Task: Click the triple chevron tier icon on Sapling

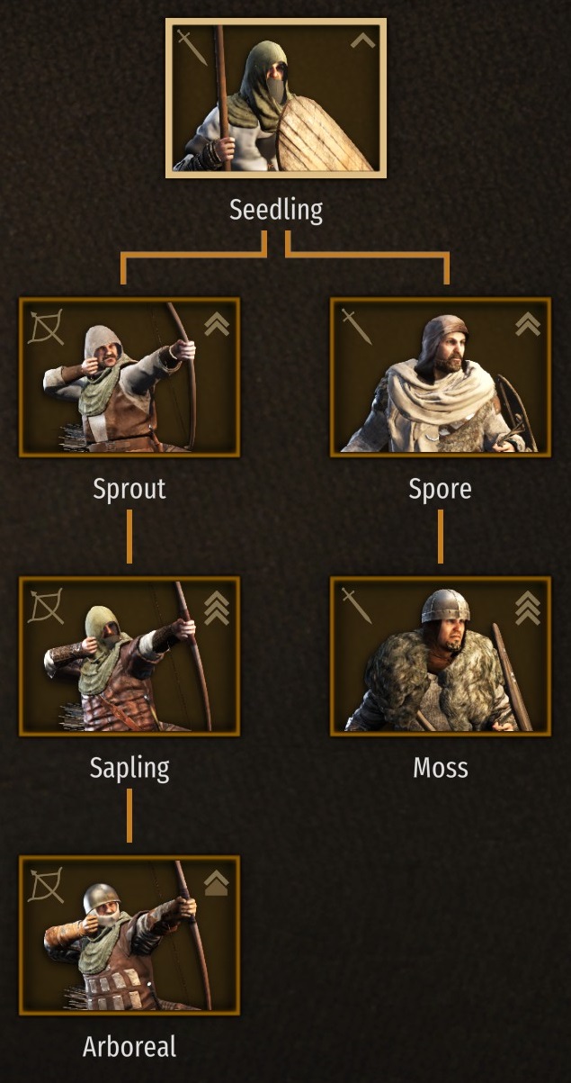Action: [217, 608]
